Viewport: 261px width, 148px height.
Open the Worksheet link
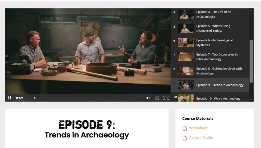198,128
